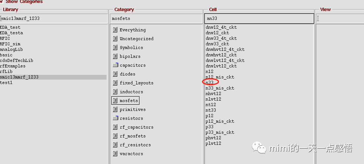Select cell n12
This screenshot has width=364, height=164.
coord(210,71)
